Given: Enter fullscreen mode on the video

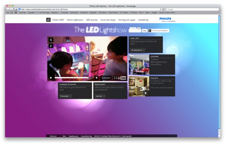Looking at the screenshot, I should click(115, 78).
